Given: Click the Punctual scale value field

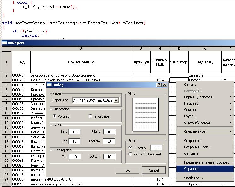Looking at the screenshot, I should point(156,148).
